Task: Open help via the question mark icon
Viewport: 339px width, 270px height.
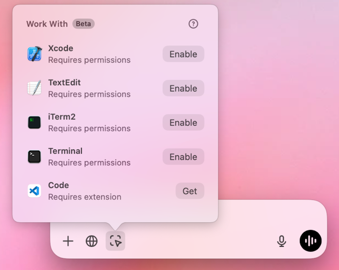Action: pyautogui.click(x=193, y=24)
